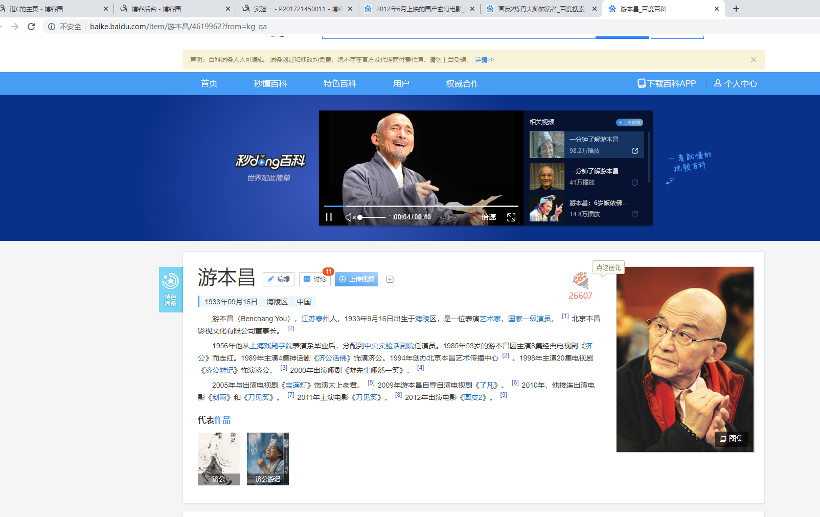Viewport: 820px width, 517px height.
Task: Pause the video with the pause icon
Action: (329, 217)
